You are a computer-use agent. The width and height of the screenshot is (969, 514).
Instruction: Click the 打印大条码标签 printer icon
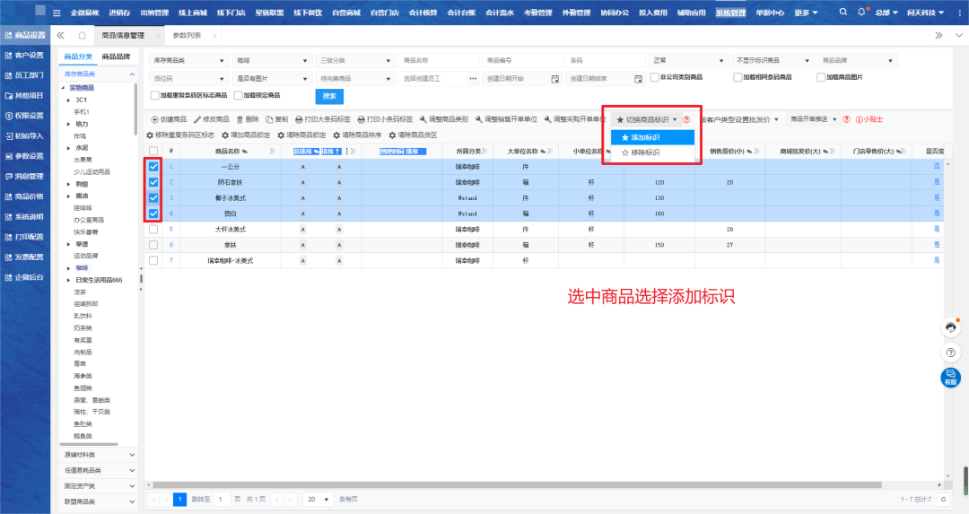pyautogui.click(x=300, y=119)
